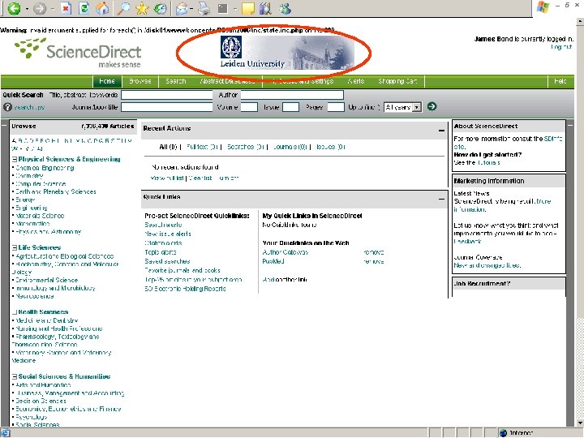Click the Leiden University banner logo
Viewport: 584px width, 438px height.
[287, 52]
